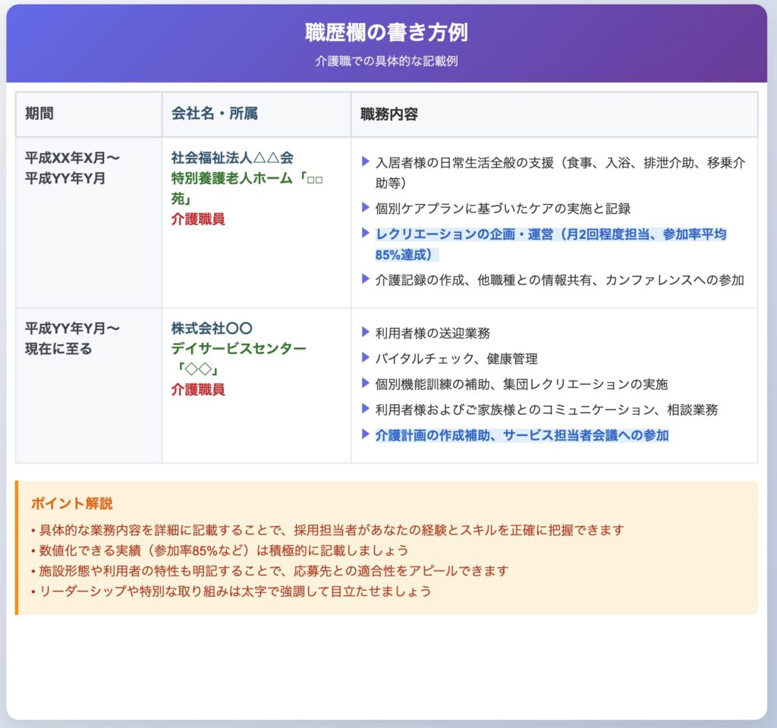Click the bullet 個別機能訓練の補助、集団レクリエーションの実施
This screenshot has width=777, height=728.
[x=521, y=384]
